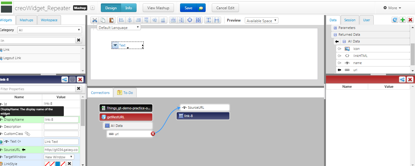Click the vertical spacing distribute icon
The height and width of the screenshot is (166, 415).
[208, 20]
